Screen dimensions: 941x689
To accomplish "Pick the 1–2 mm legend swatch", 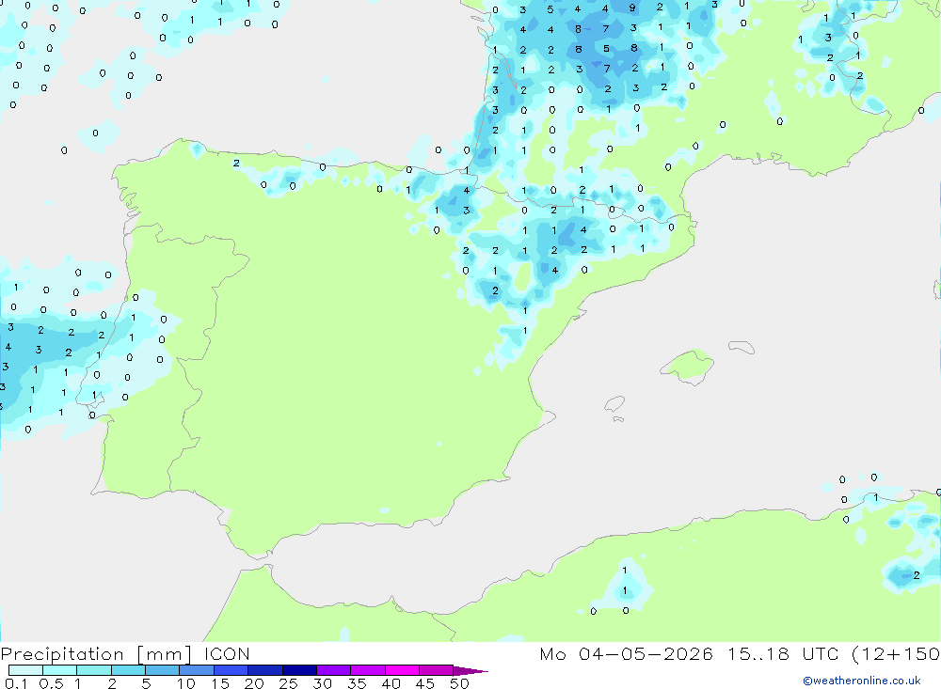I will [x=94, y=670].
